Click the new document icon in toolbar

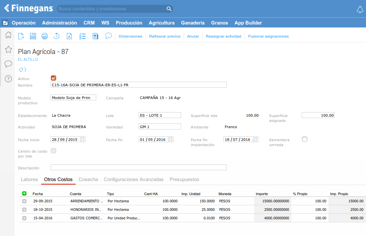click(21, 36)
